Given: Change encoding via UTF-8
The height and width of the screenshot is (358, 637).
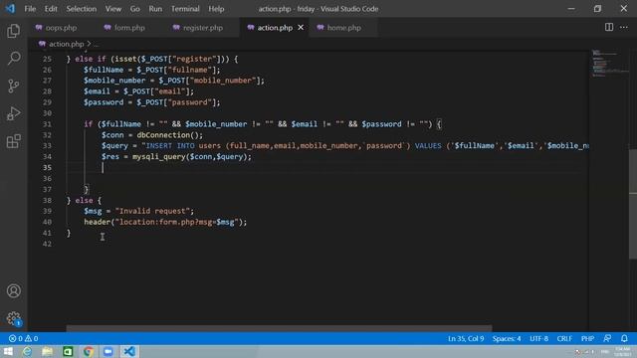Looking at the screenshot, I should (x=538, y=338).
